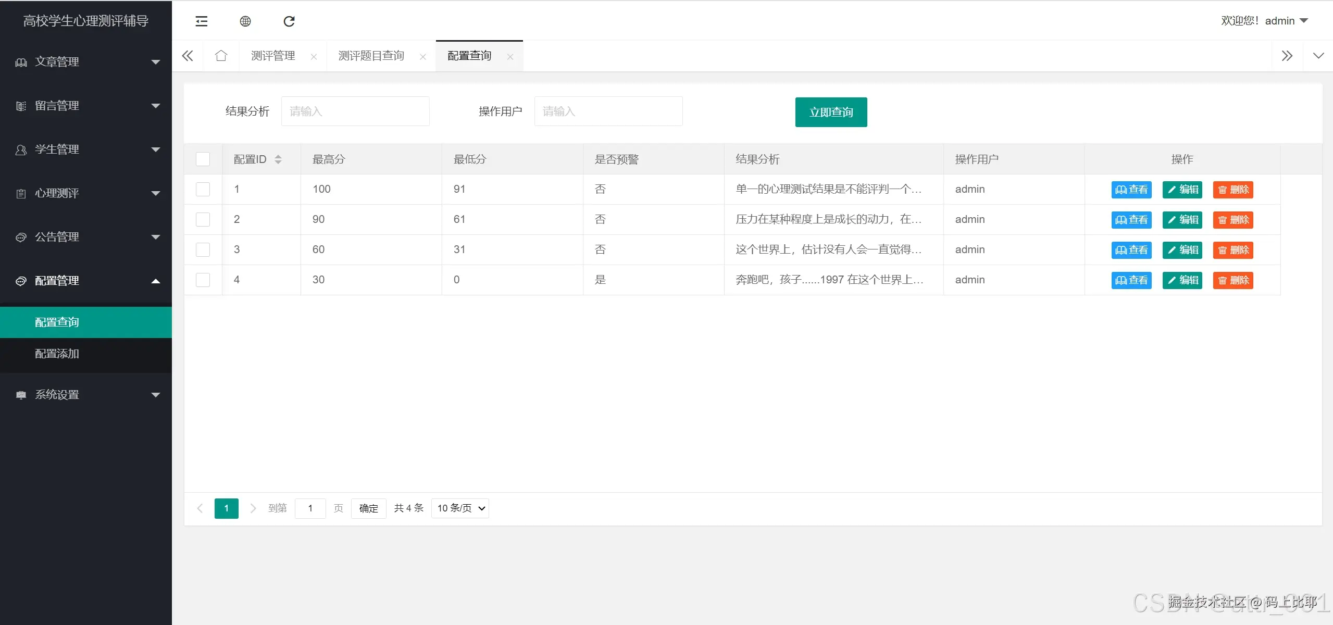Go to the previous page arrow
This screenshot has width=1333, height=625.
(200, 508)
